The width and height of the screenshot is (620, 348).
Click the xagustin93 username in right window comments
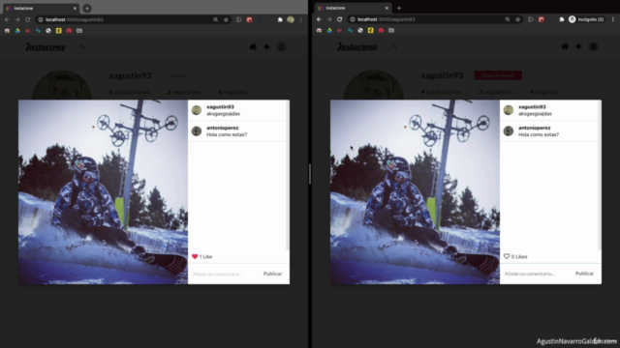(532, 107)
